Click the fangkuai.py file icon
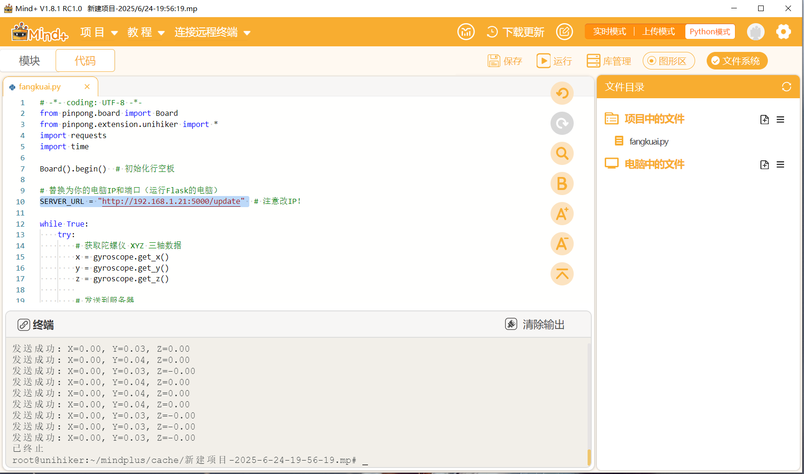 [619, 141]
